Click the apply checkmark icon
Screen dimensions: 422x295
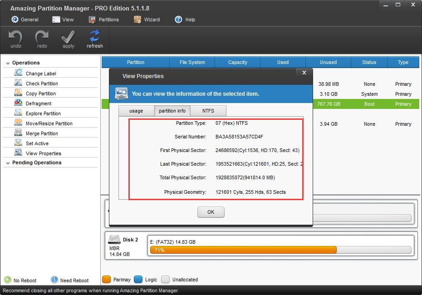click(x=68, y=36)
